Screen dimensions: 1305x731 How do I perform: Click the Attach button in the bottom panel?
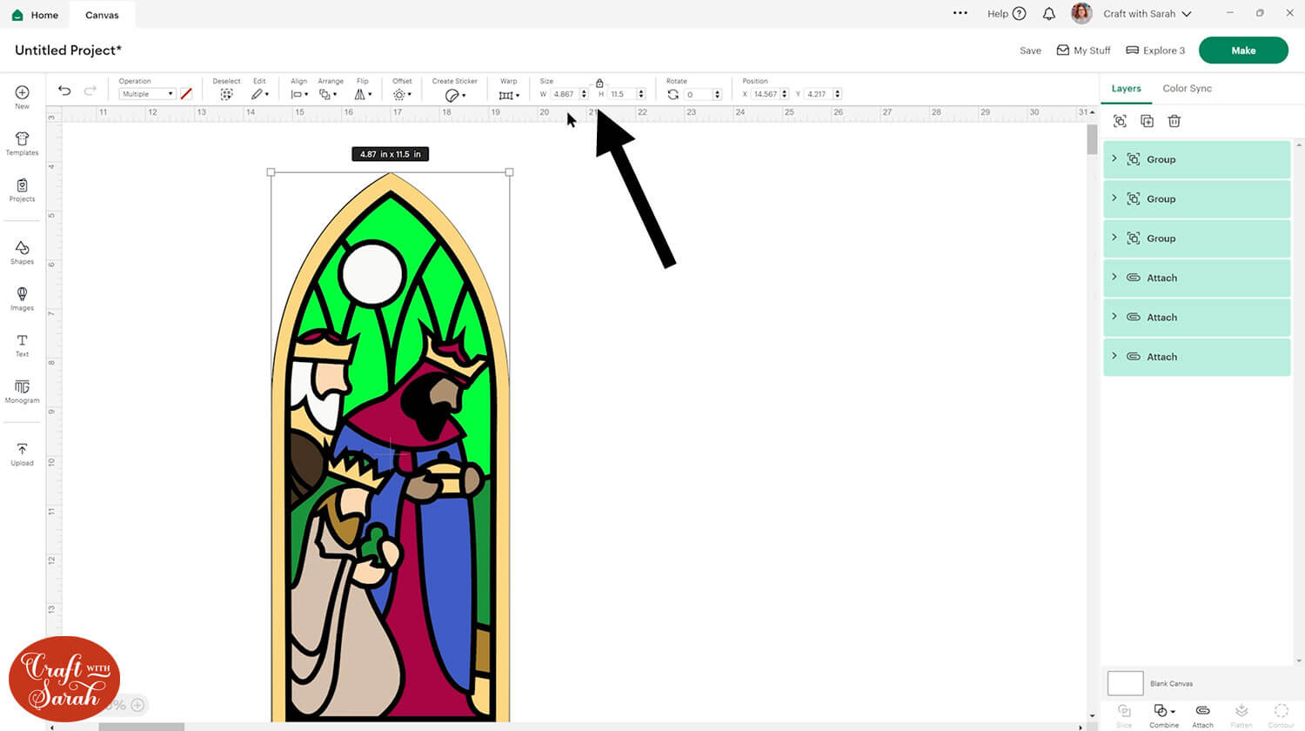coord(1202,714)
